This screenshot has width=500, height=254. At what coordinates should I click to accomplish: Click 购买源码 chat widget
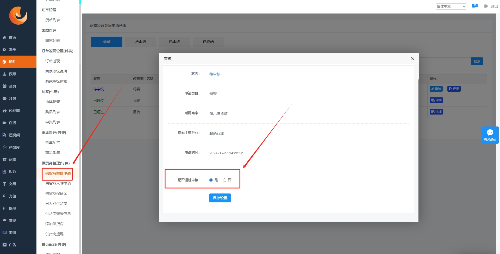pyautogui.click(x=490, y=135)
